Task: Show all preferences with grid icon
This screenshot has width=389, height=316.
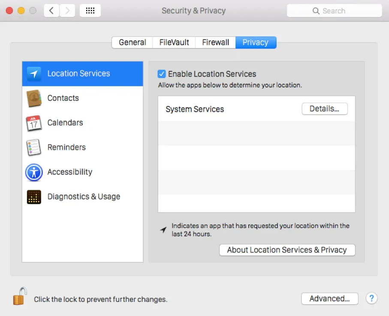Action: click(x=90, y=11)
